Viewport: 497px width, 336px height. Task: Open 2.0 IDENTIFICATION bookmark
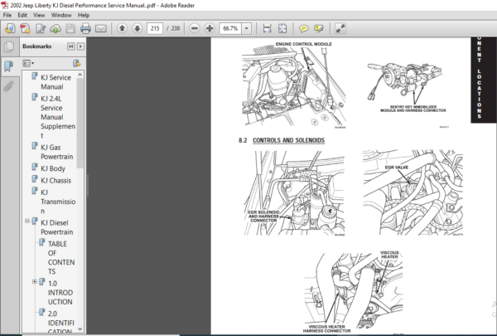60,323
